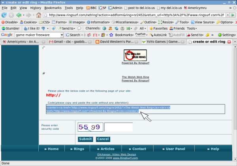Click the www.RingSurf.com footer link
The image size is (237, 166).
coord(125,158)
